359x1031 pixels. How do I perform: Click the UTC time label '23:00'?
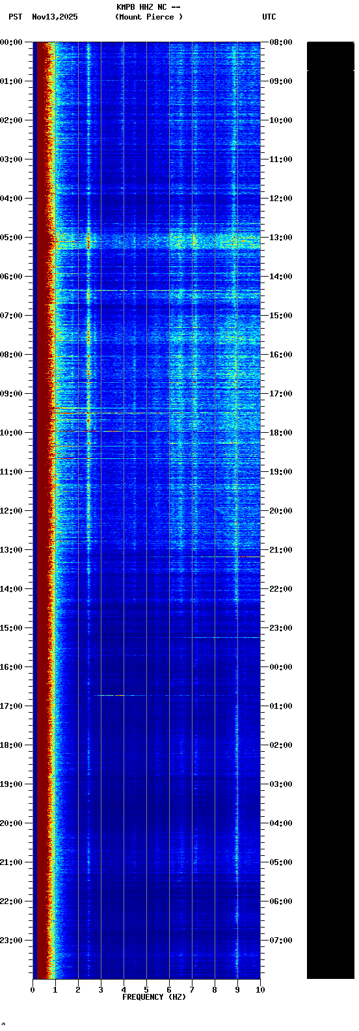pyautogui.click(x=281, y=628)
